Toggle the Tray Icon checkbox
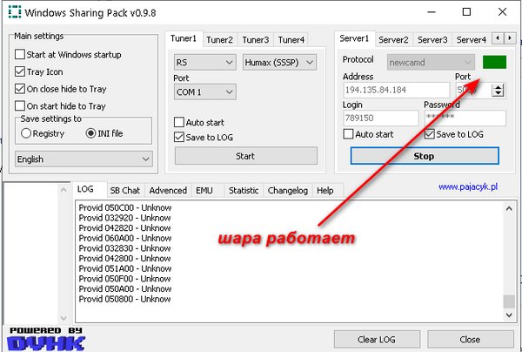The height and width of the screenshot is (352, 522). pos(20,71)
